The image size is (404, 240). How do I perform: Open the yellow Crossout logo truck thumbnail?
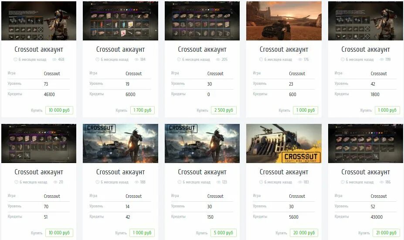point(284,143)
